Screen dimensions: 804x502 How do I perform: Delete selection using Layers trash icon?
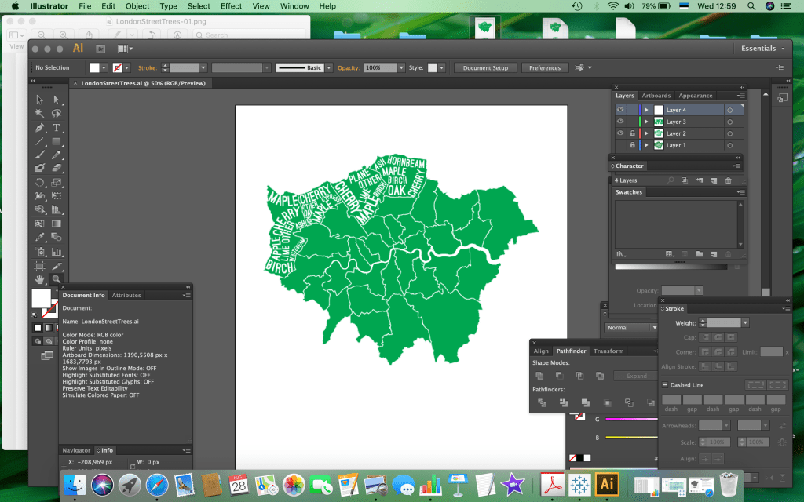pyautogui.click(x=728, y=180)
